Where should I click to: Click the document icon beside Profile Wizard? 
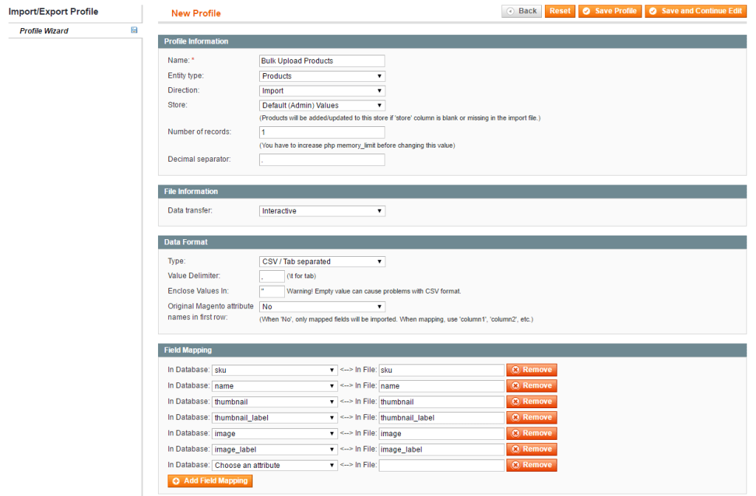(133, 30)
